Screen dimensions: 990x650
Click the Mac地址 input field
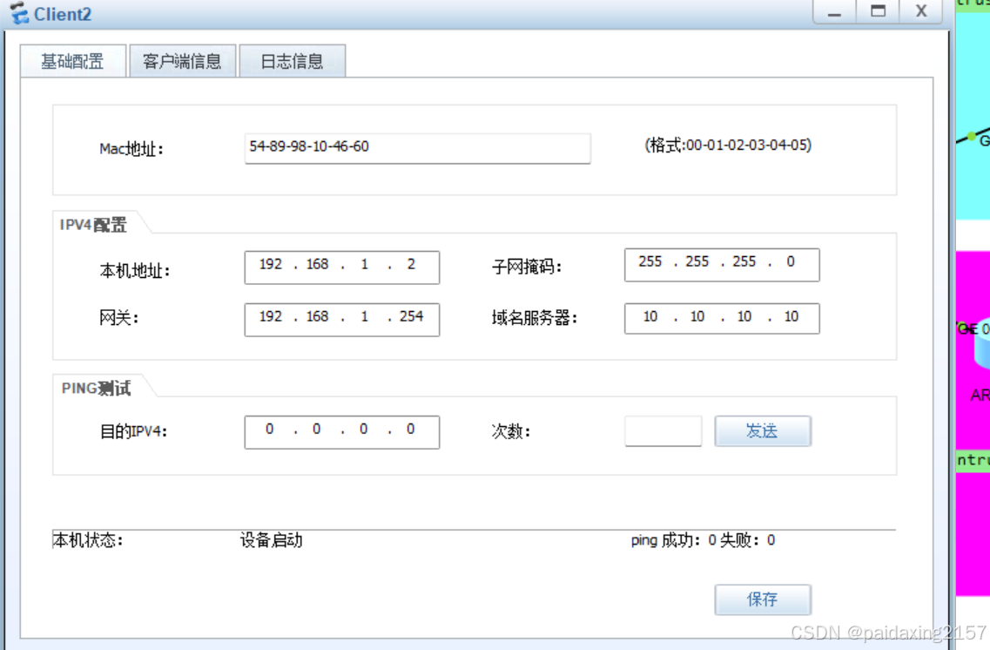[x=417, y=148]
